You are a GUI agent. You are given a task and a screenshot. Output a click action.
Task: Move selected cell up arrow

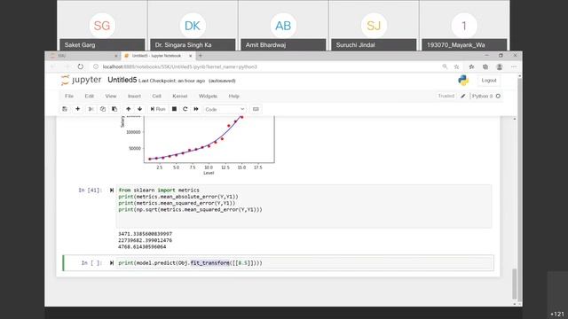tap(128, 109)
